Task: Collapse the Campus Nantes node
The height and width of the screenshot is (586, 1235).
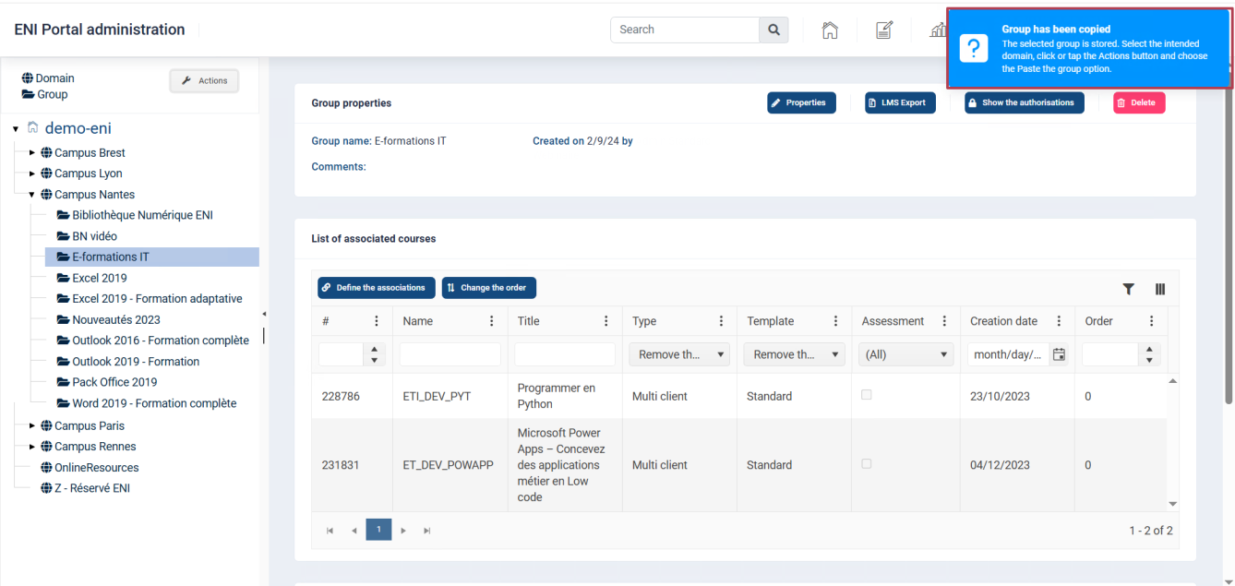Action: pos(32,195)
